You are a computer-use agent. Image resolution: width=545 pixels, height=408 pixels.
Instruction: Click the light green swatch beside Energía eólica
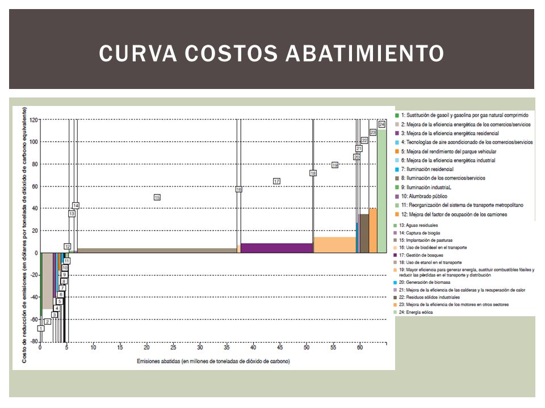(395, 312)
